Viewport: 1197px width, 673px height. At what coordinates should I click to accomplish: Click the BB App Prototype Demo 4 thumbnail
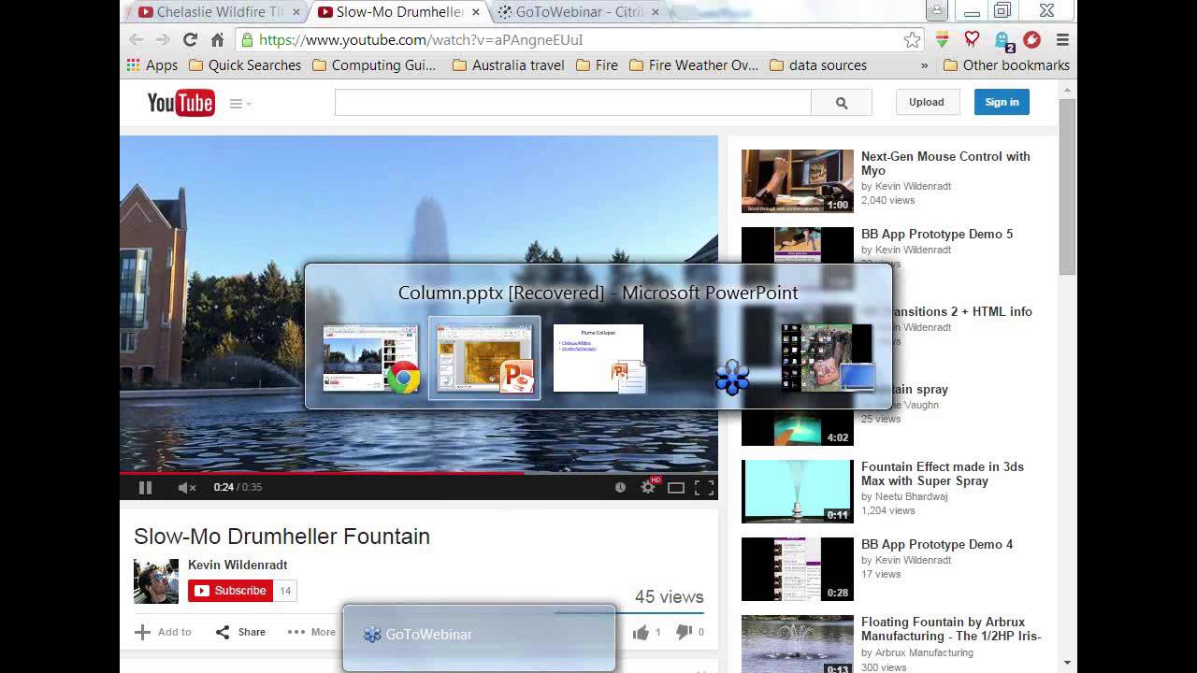click(798, 569)
